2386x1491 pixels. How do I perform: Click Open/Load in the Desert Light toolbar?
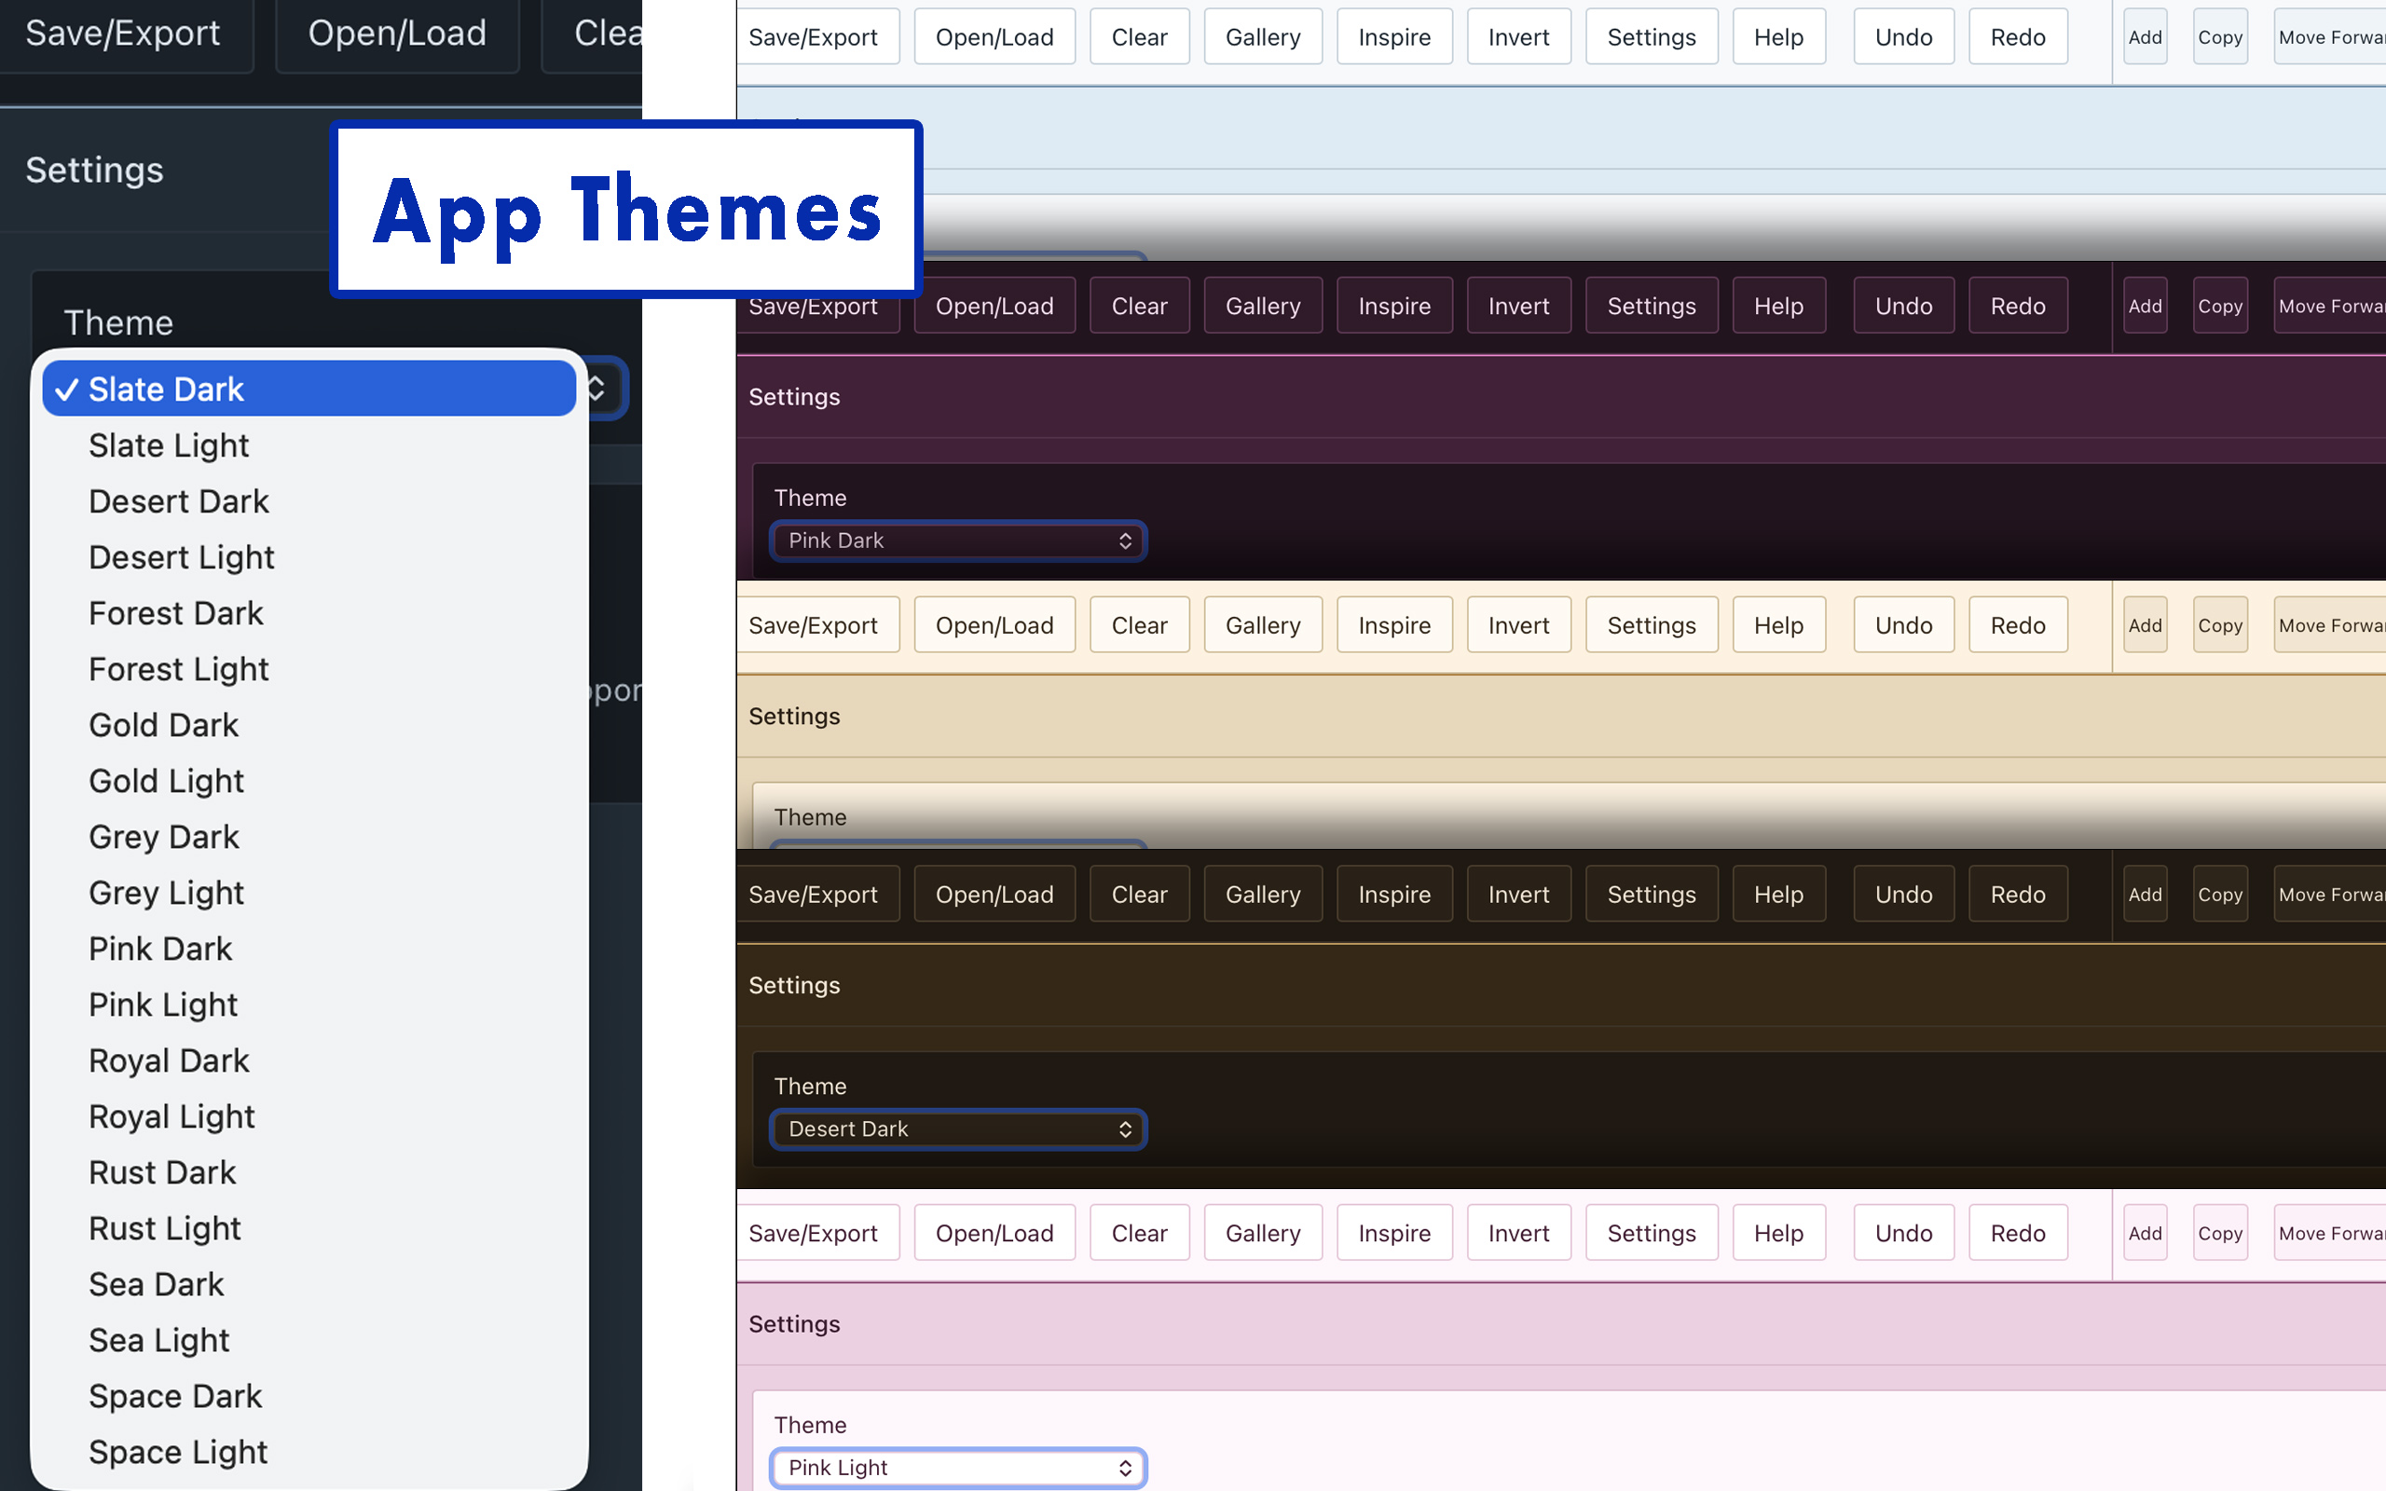[x=994, y=625]
